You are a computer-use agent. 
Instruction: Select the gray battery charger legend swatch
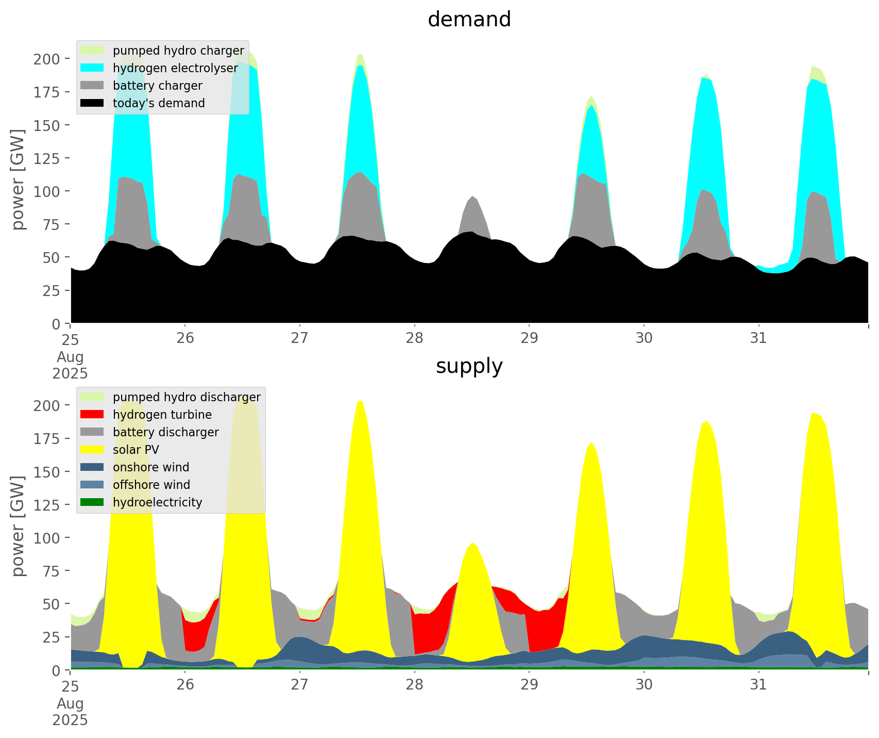click(93, 86)
